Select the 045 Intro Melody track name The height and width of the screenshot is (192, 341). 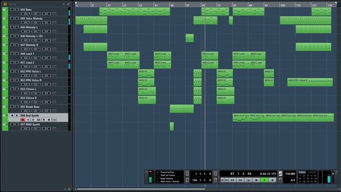[x=31, y=19]
